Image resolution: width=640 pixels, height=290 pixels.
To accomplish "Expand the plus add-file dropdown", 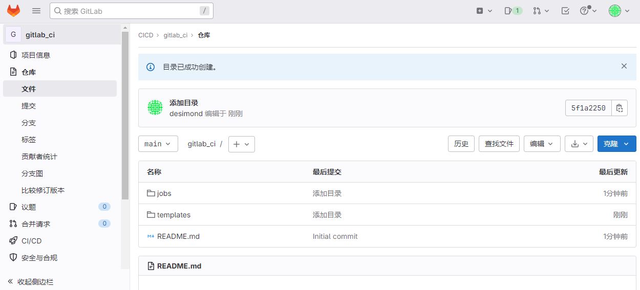I will (x=241, y=144).
